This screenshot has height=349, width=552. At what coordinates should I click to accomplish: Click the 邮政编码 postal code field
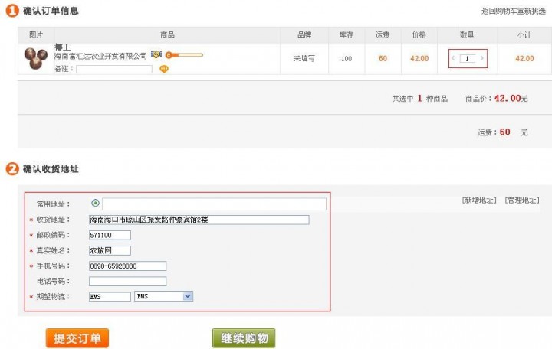[110, 235]
